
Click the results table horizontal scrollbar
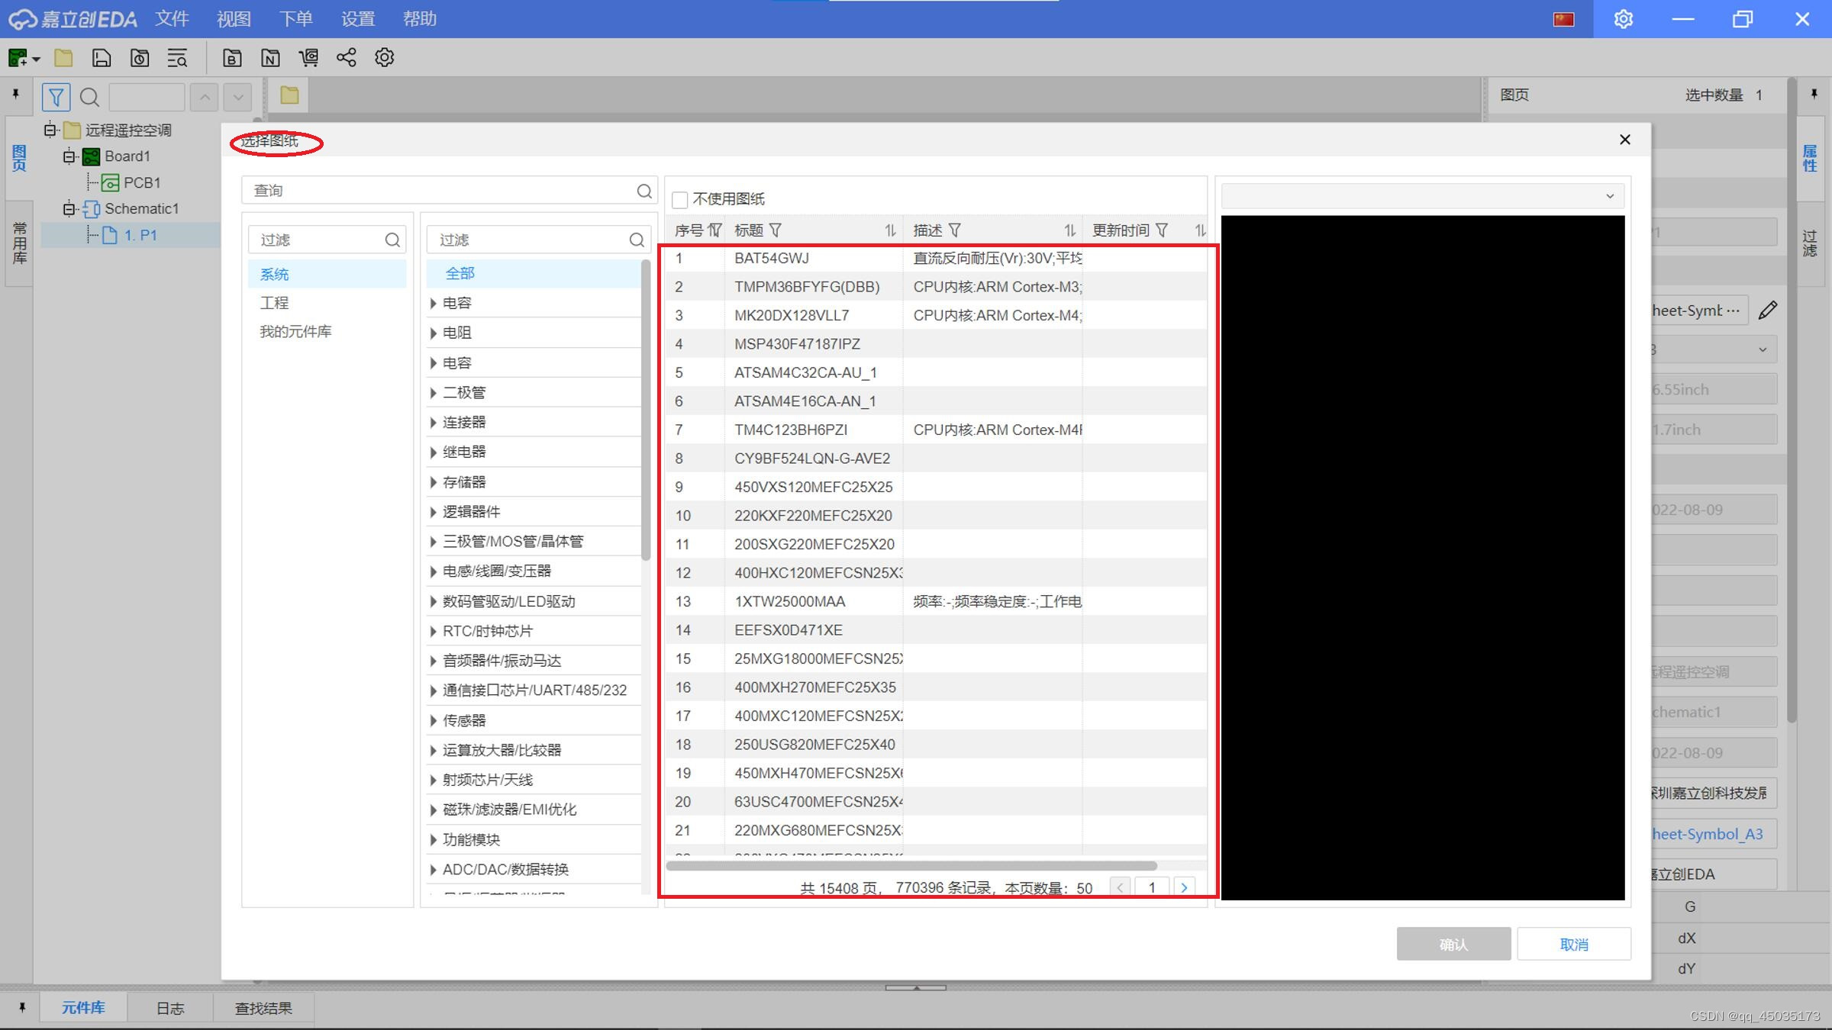pos(911,866)
